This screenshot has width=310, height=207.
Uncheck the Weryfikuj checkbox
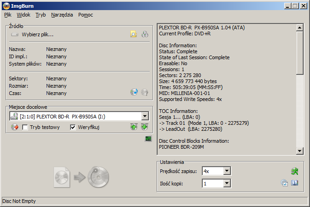(73, 127)
